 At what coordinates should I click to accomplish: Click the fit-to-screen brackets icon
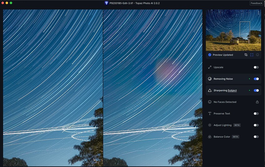(x=252, y=55)
